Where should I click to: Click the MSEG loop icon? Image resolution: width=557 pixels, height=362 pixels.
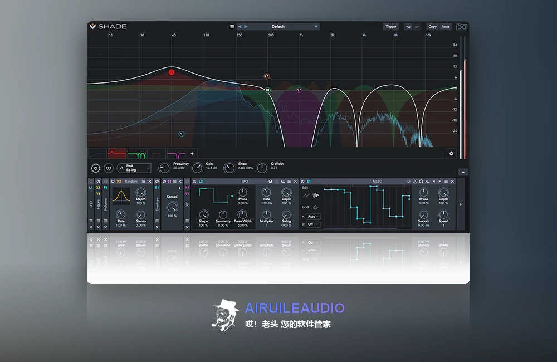[421, 182]
